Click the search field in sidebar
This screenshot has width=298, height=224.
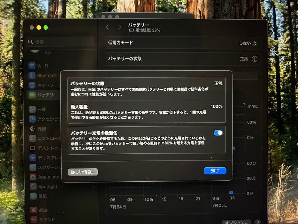60,42
